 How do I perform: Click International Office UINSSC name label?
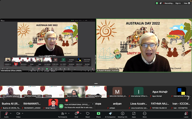point(11,71)
